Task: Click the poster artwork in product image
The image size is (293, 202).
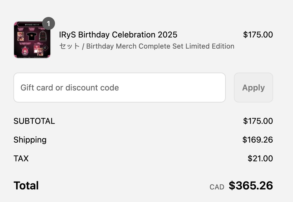Action: (21, 37)
